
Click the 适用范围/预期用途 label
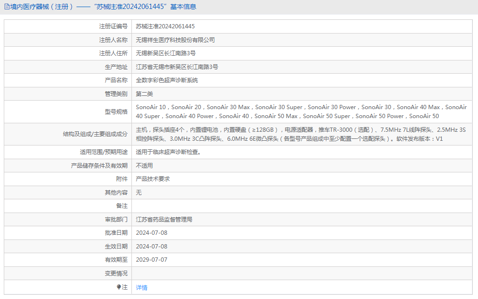click(104, 152)
